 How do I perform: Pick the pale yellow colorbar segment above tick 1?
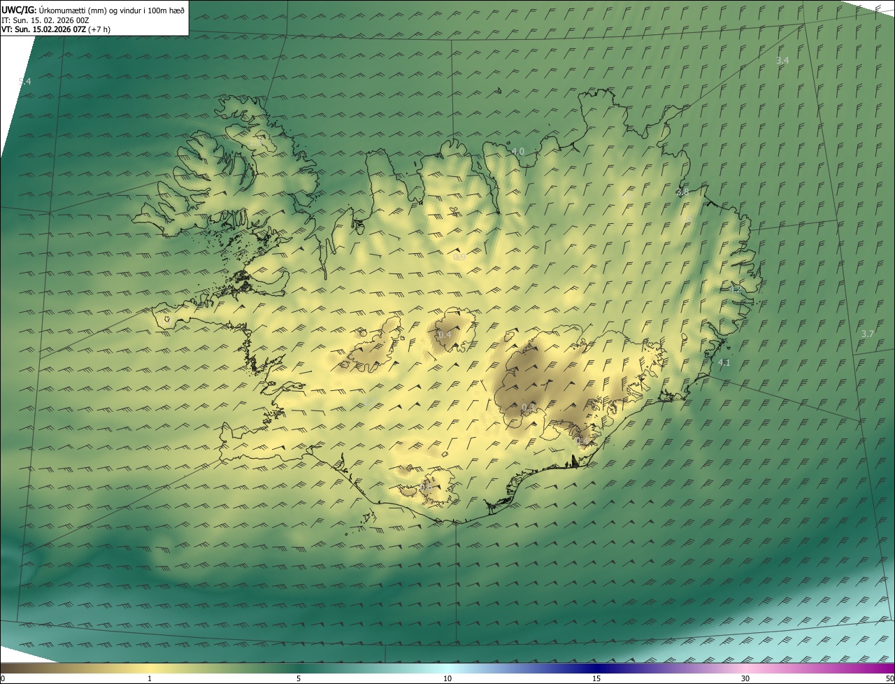[150, 669]
